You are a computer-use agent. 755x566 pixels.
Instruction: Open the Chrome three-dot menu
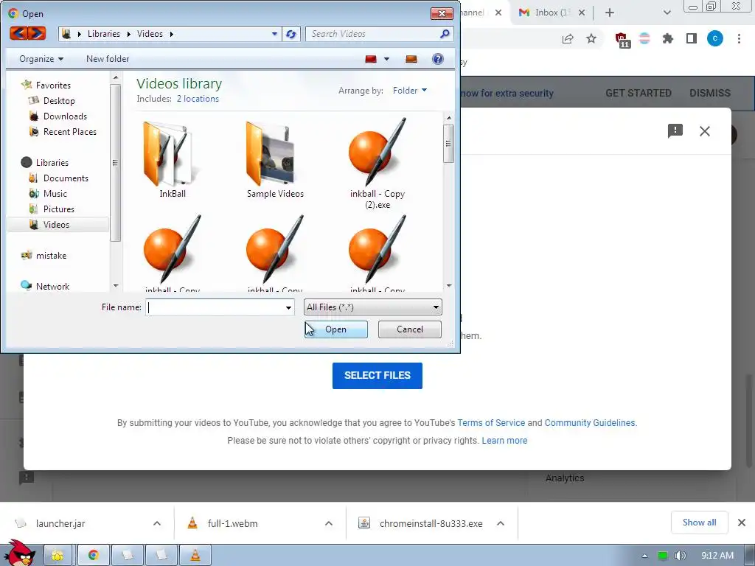click(x=739, y=38)
